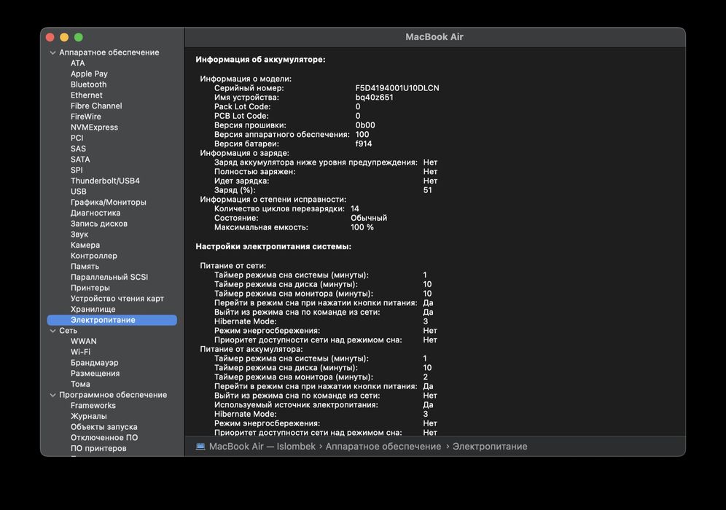Select Fibre Channel in sidebar
This screenshot has height=510, width=726.
tap(96, 106)
